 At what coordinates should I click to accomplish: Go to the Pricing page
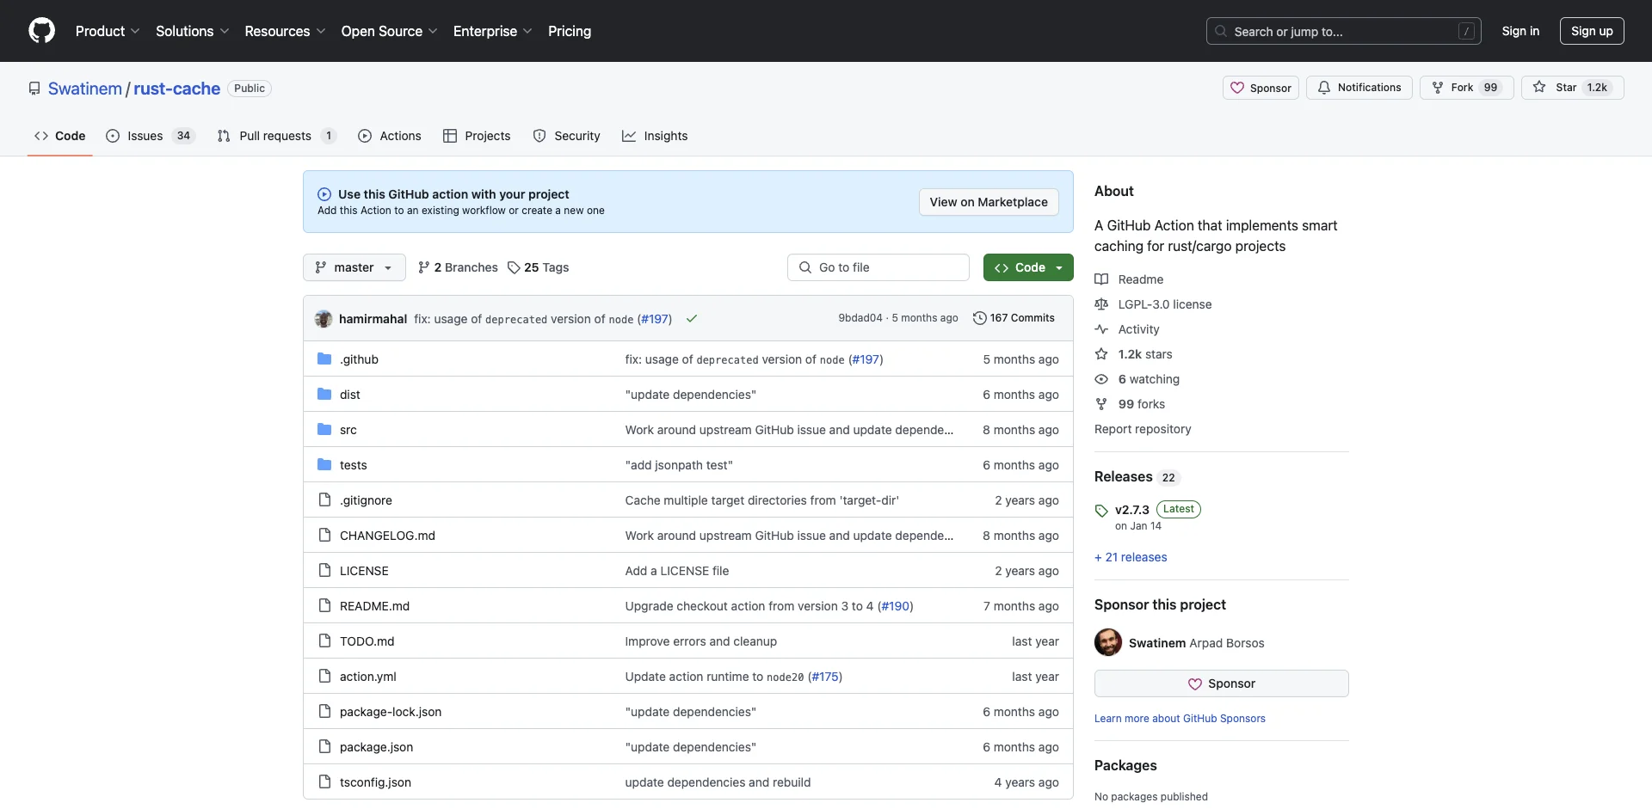click(570, 31)
